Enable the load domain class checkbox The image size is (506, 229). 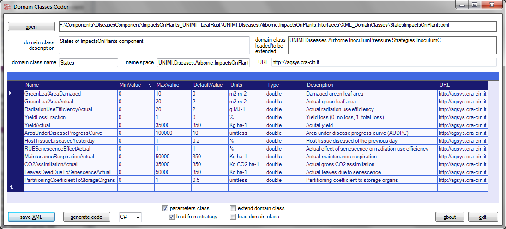[x=233, y=217]
